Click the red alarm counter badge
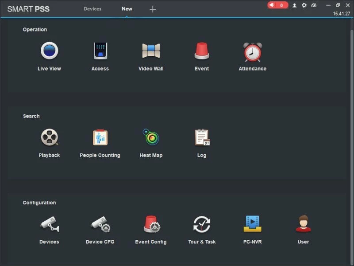 (x=277, y=5)
